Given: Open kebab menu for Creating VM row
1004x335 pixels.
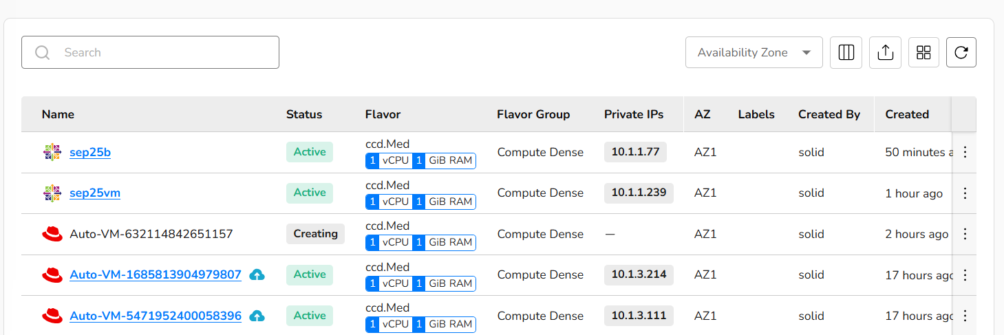Looking at the screenshot, I should coord(964,234).
